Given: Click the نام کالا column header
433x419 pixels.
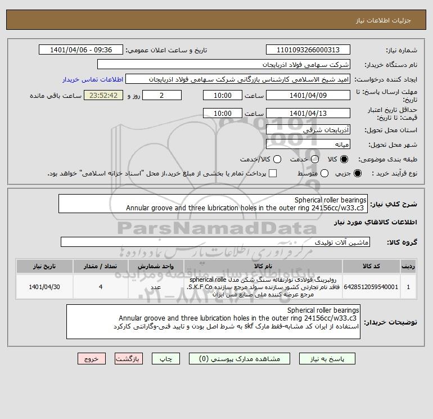Looking at the screenshot, I should [x=263, y=266].
